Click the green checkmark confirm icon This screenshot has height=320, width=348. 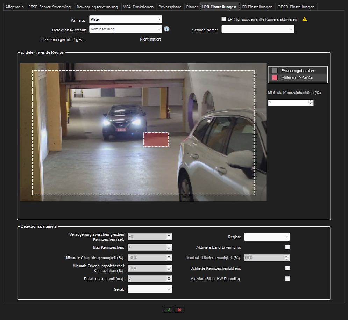point(168,310)
